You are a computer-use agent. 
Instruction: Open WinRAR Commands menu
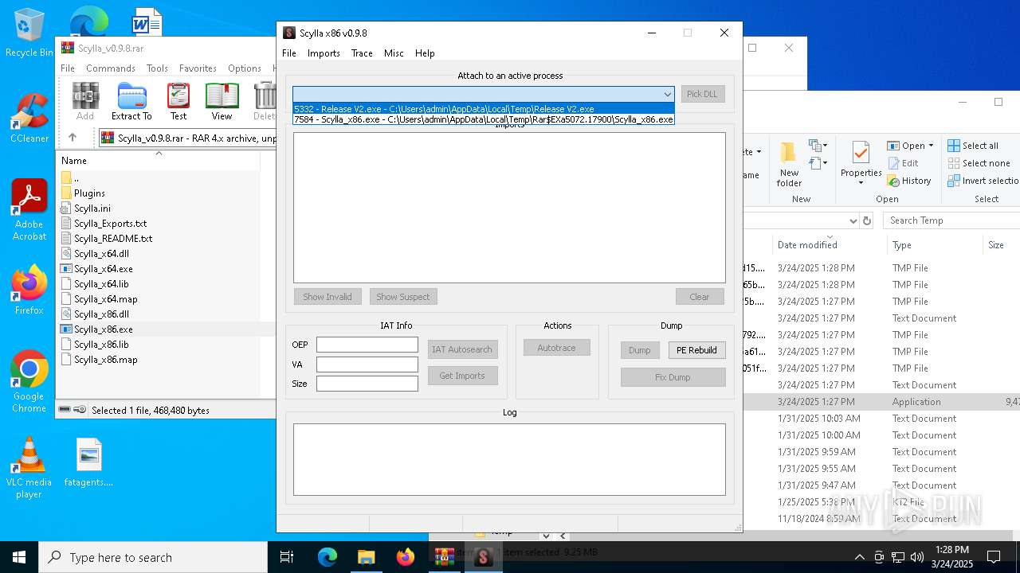coord(111,68)
